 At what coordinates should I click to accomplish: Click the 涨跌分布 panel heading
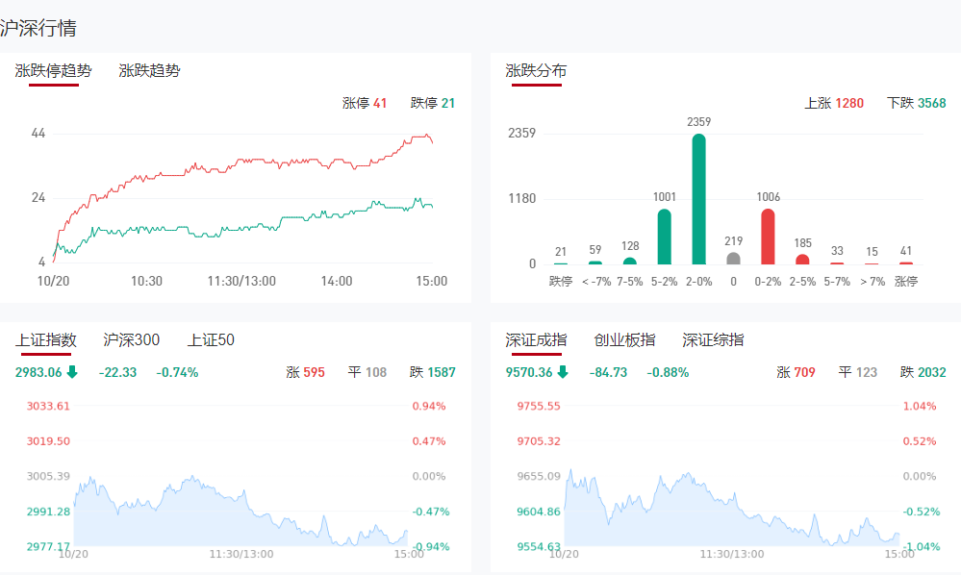click(x=536, y=70)
